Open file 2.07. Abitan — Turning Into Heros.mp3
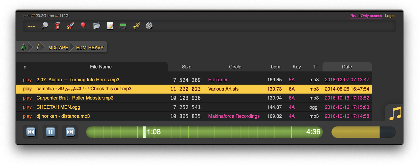Viewport: 419px width, 165px height. 78,80
